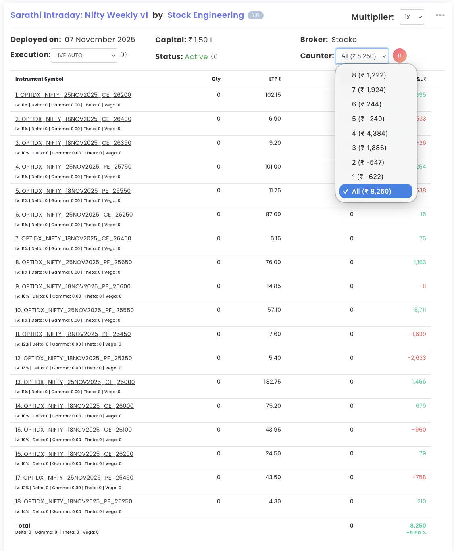Viewport: 454px width, 551px height.
Task: Click info icon beside Execution dropdown
Action: (x=124, y=55)
